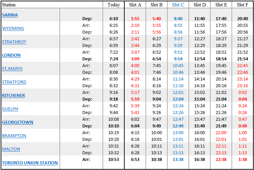
Task: Open the MALTON station link
Action: [11, 149]
